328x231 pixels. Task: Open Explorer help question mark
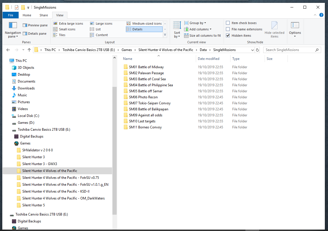pos(321,15)
